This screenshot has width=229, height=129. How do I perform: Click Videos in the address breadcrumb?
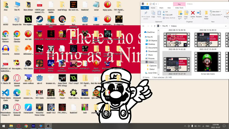[174, 26]
